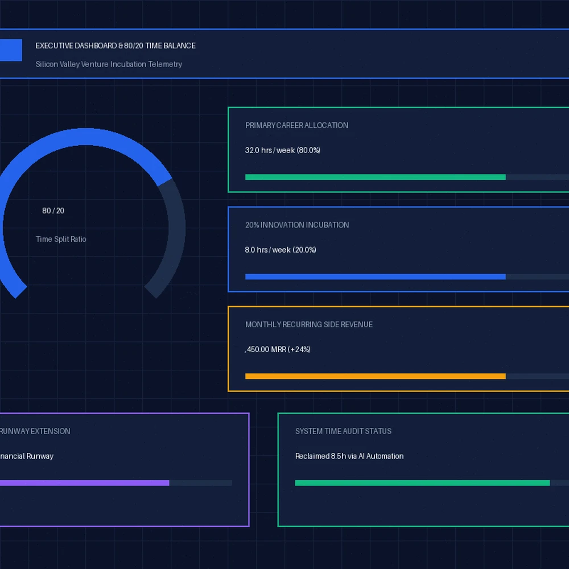The height and width of the screenshot is (569, 569).
Task: Click the blue arc of the time split gauge
Action: coord(87,137)
